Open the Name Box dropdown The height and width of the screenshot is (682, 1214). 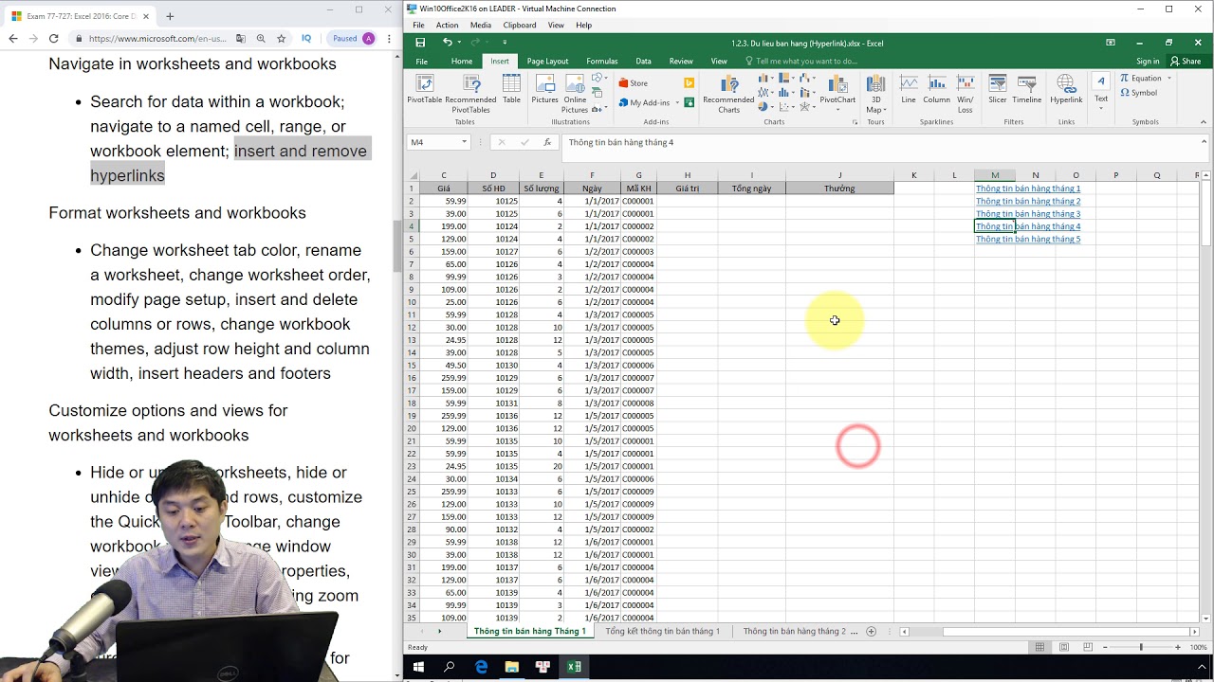(x=465, y=142)
